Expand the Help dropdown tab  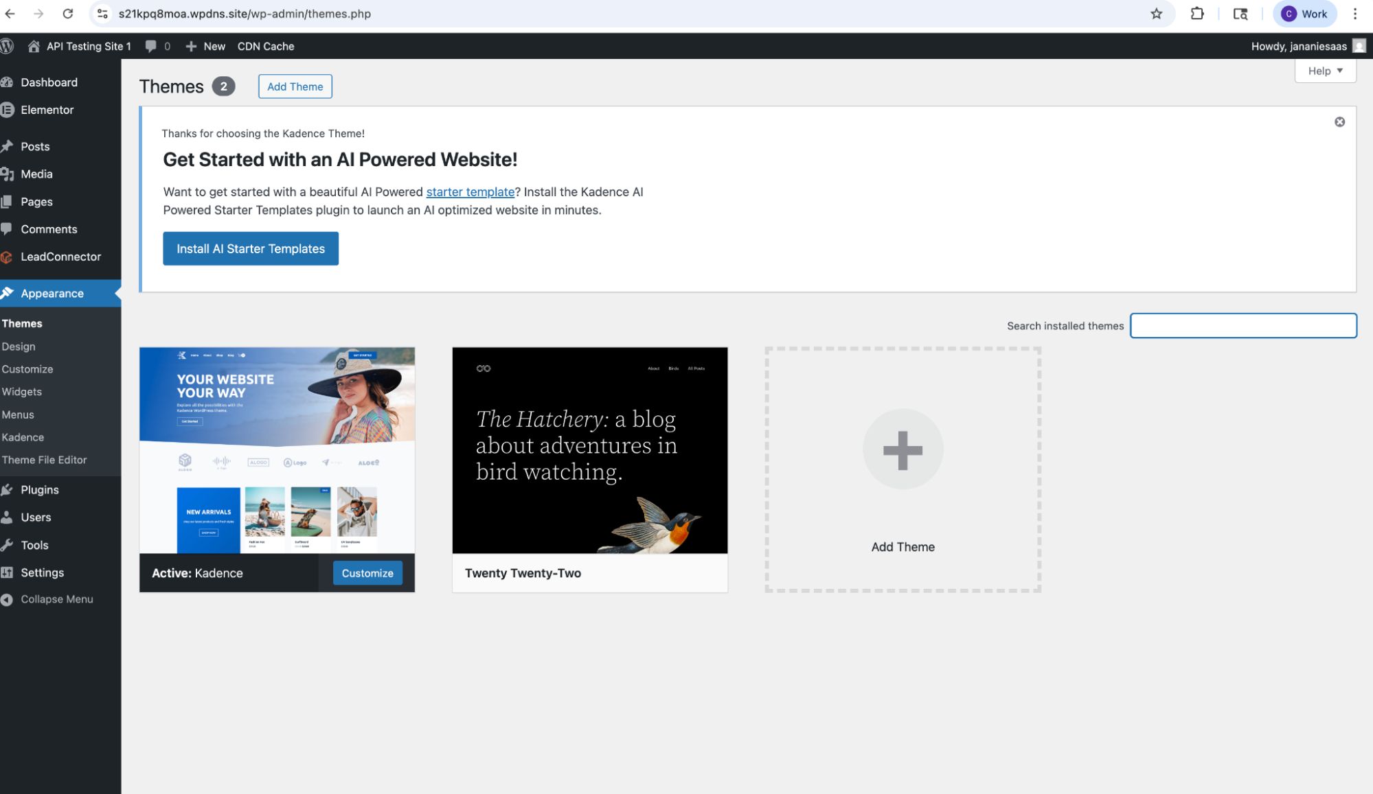tap(1325, 71)
